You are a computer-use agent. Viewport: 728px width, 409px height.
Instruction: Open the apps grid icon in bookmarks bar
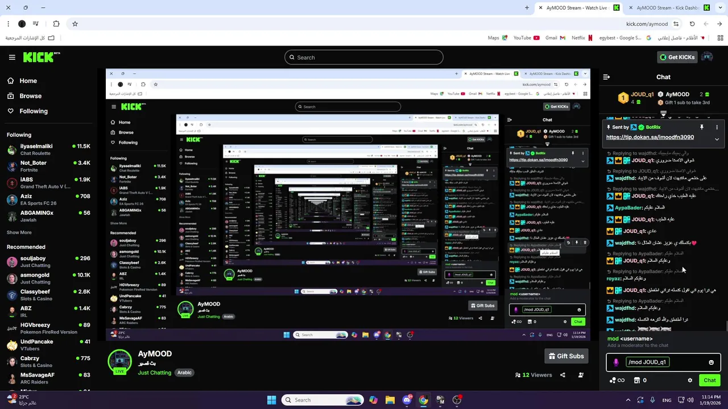pyautogui.click(x=720, y=38)
